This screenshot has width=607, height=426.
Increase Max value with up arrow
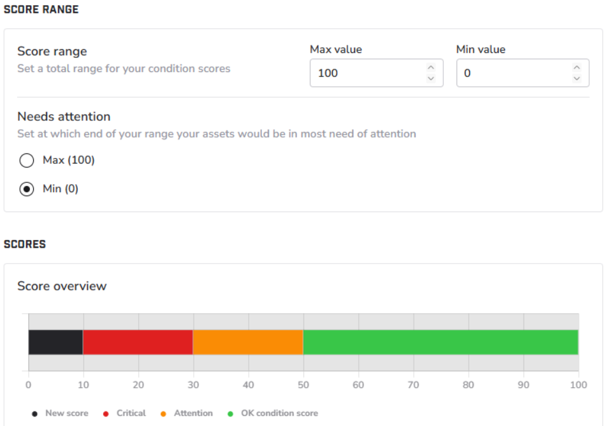point(430,67)
